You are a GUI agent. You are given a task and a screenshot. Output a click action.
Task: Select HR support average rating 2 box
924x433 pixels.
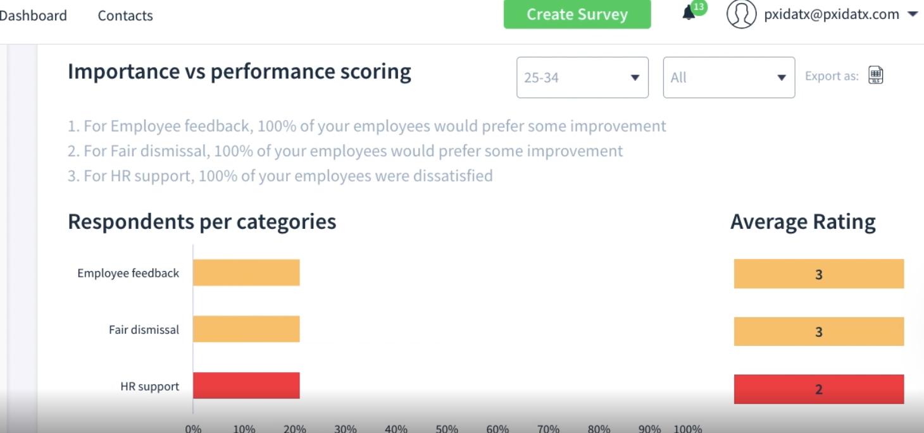[818, 389]
